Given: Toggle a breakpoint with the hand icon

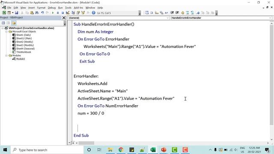Looking at the screenshot, I should pyautogui.click(x=182, y=13).
